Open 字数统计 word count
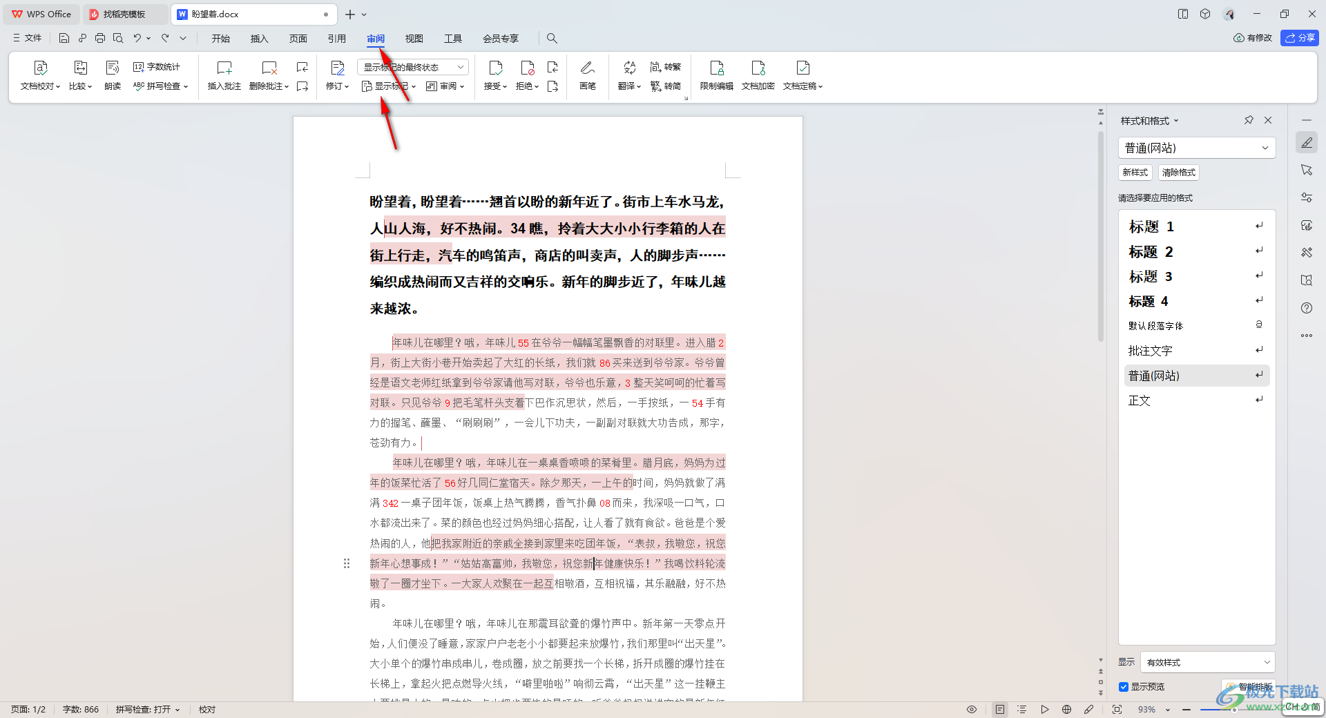1326x718 pixels. [x=157, y=67]
